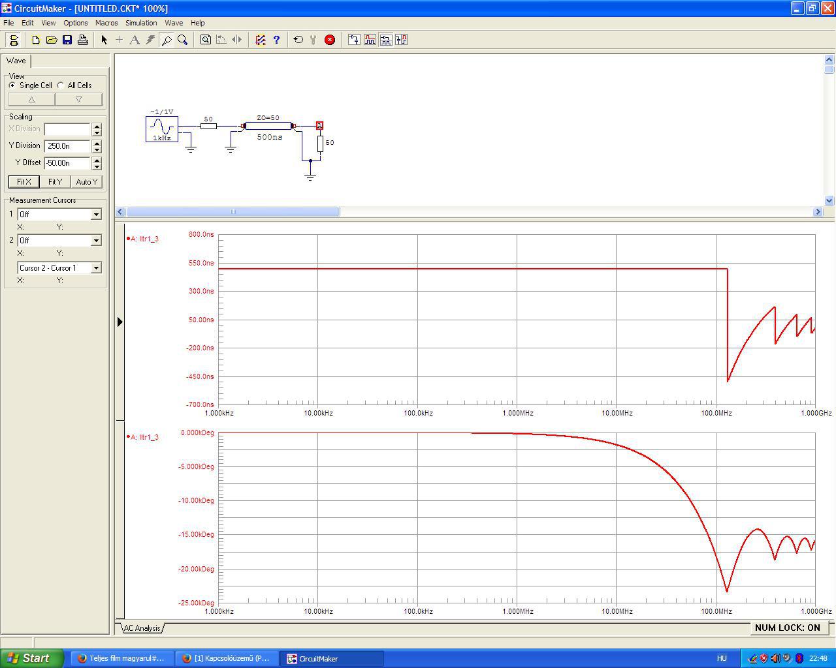The width and height of the screenshot is (836, 668).
Task: Click the Y Division input field
Action: [x=68, y=146]
